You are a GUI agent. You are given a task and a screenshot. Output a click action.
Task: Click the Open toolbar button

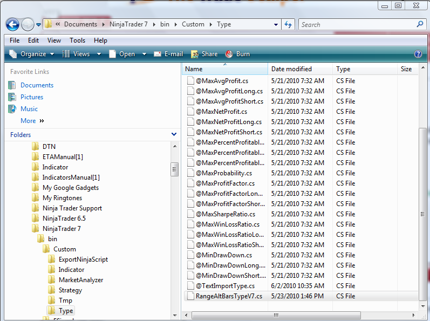(x=122, y=54)
